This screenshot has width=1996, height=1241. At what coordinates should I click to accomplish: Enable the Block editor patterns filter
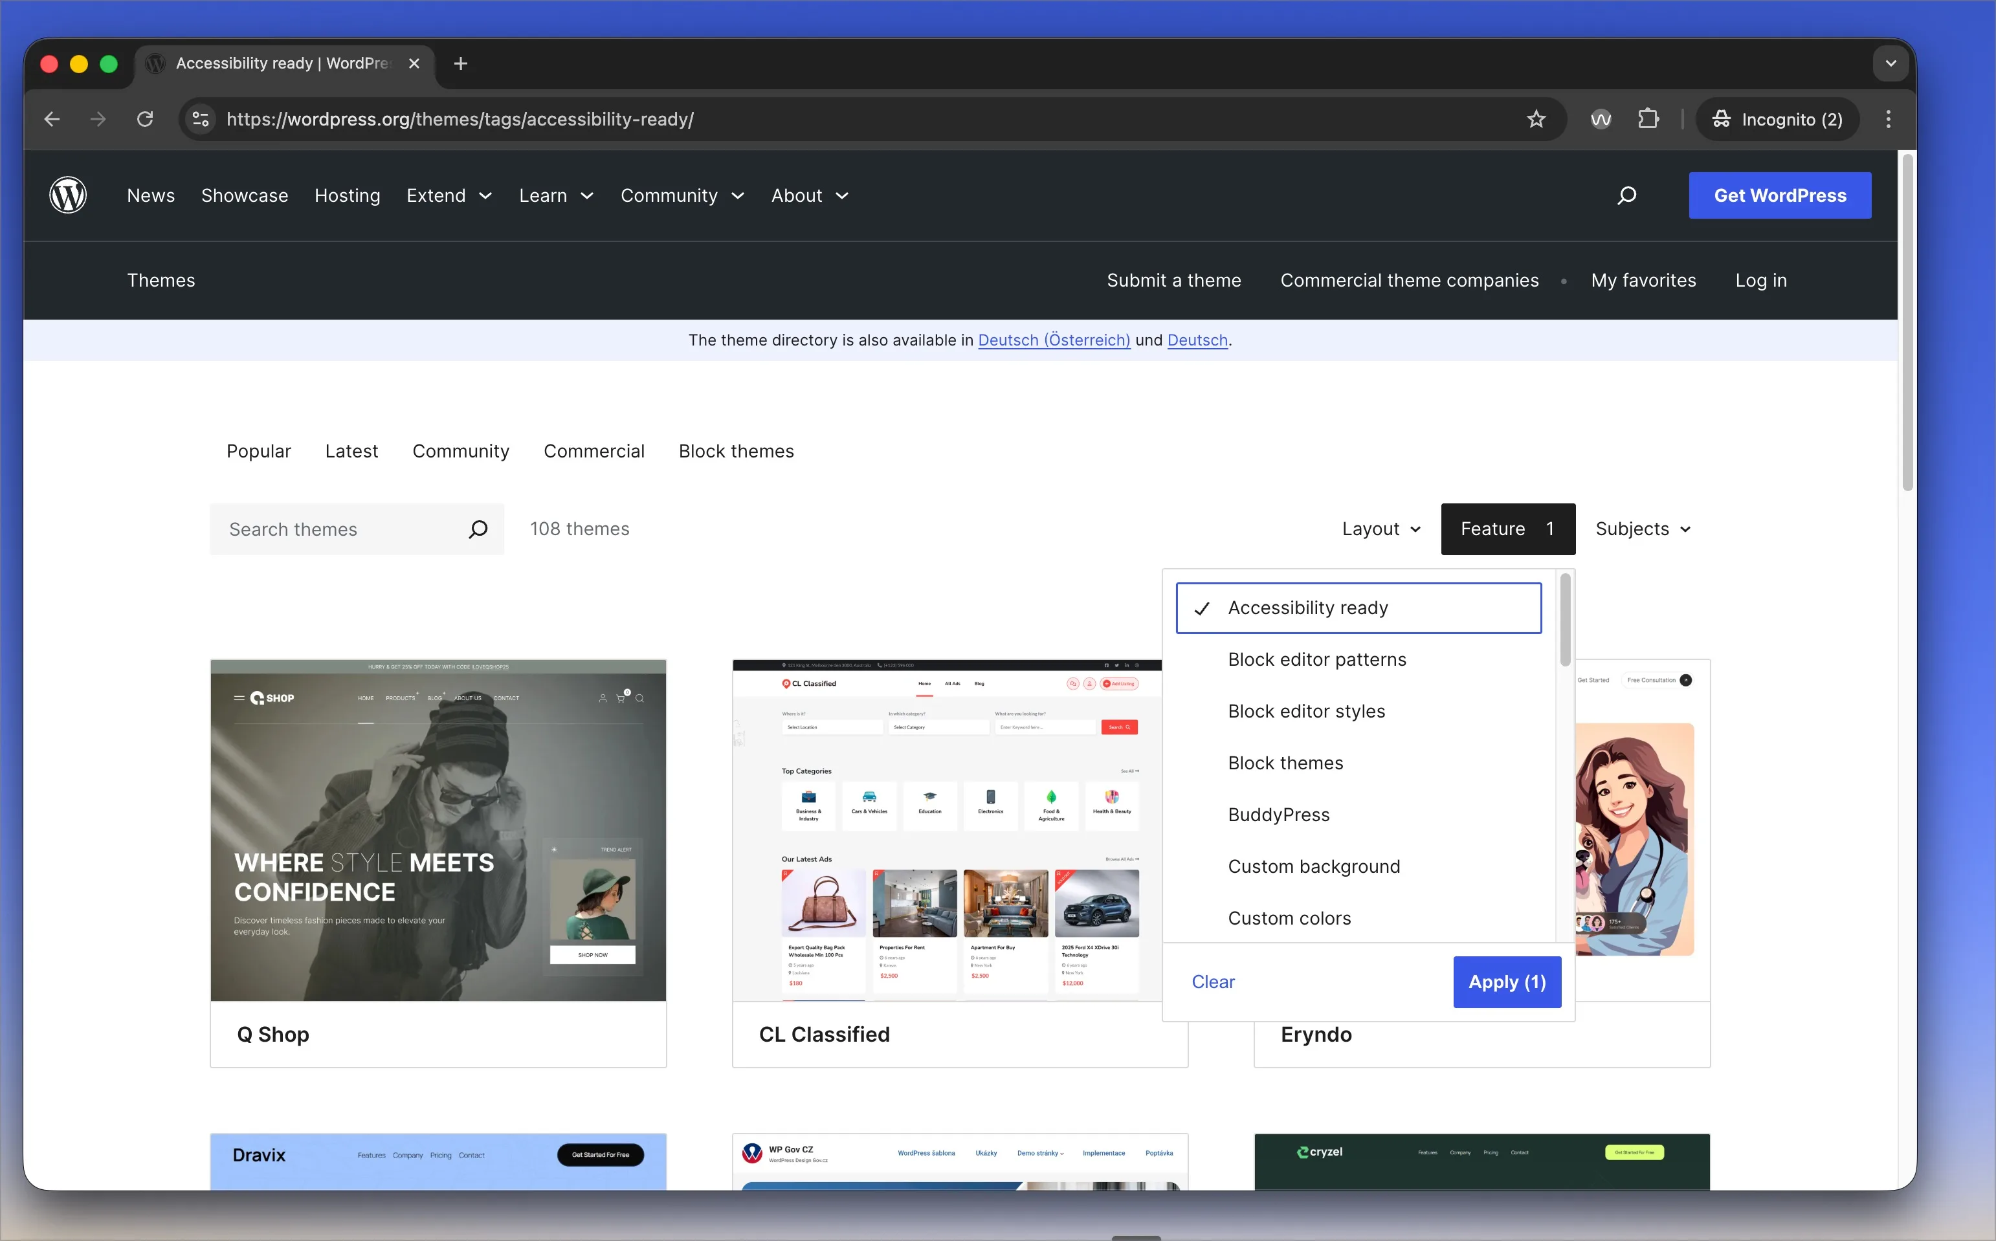(1316, 659)
